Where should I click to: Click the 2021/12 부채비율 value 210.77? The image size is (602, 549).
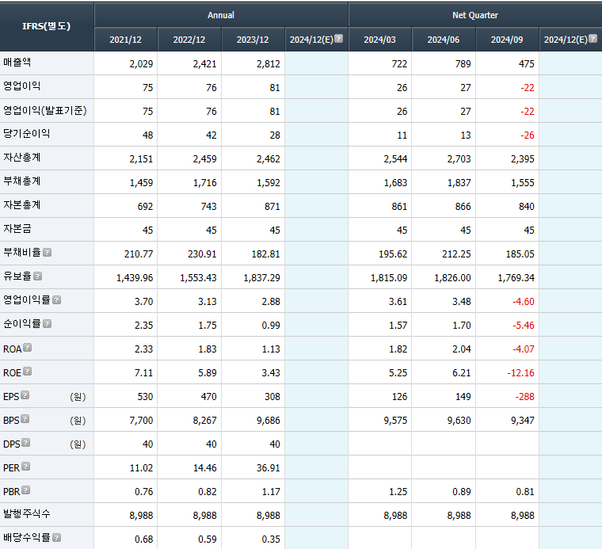click(x=139, y=254)
